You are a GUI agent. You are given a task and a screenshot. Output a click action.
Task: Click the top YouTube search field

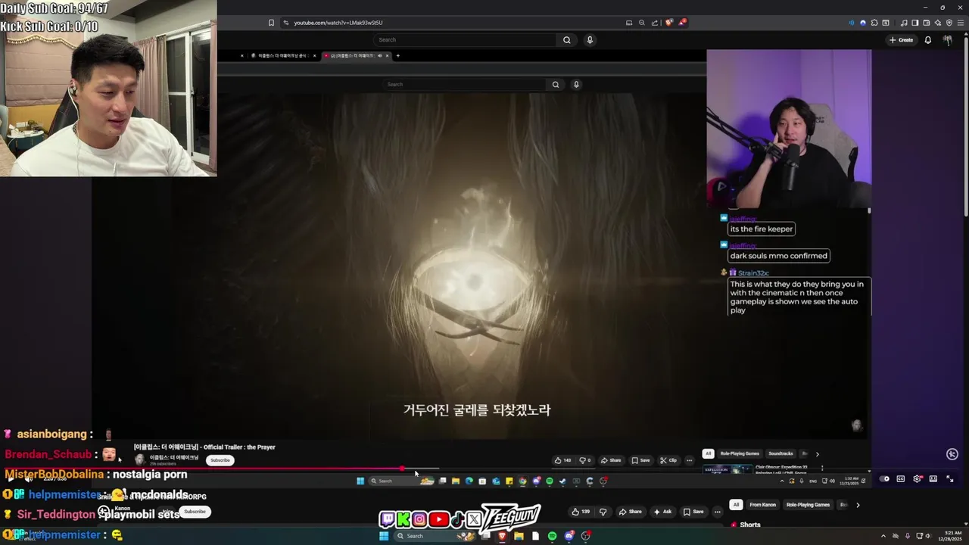coord(466,39)
